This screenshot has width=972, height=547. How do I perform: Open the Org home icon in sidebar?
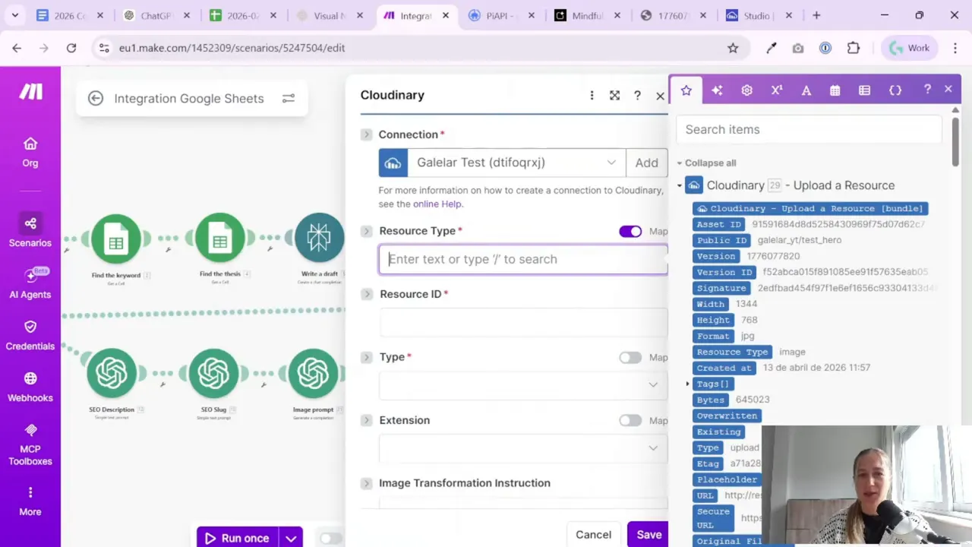tap(30, 152)
